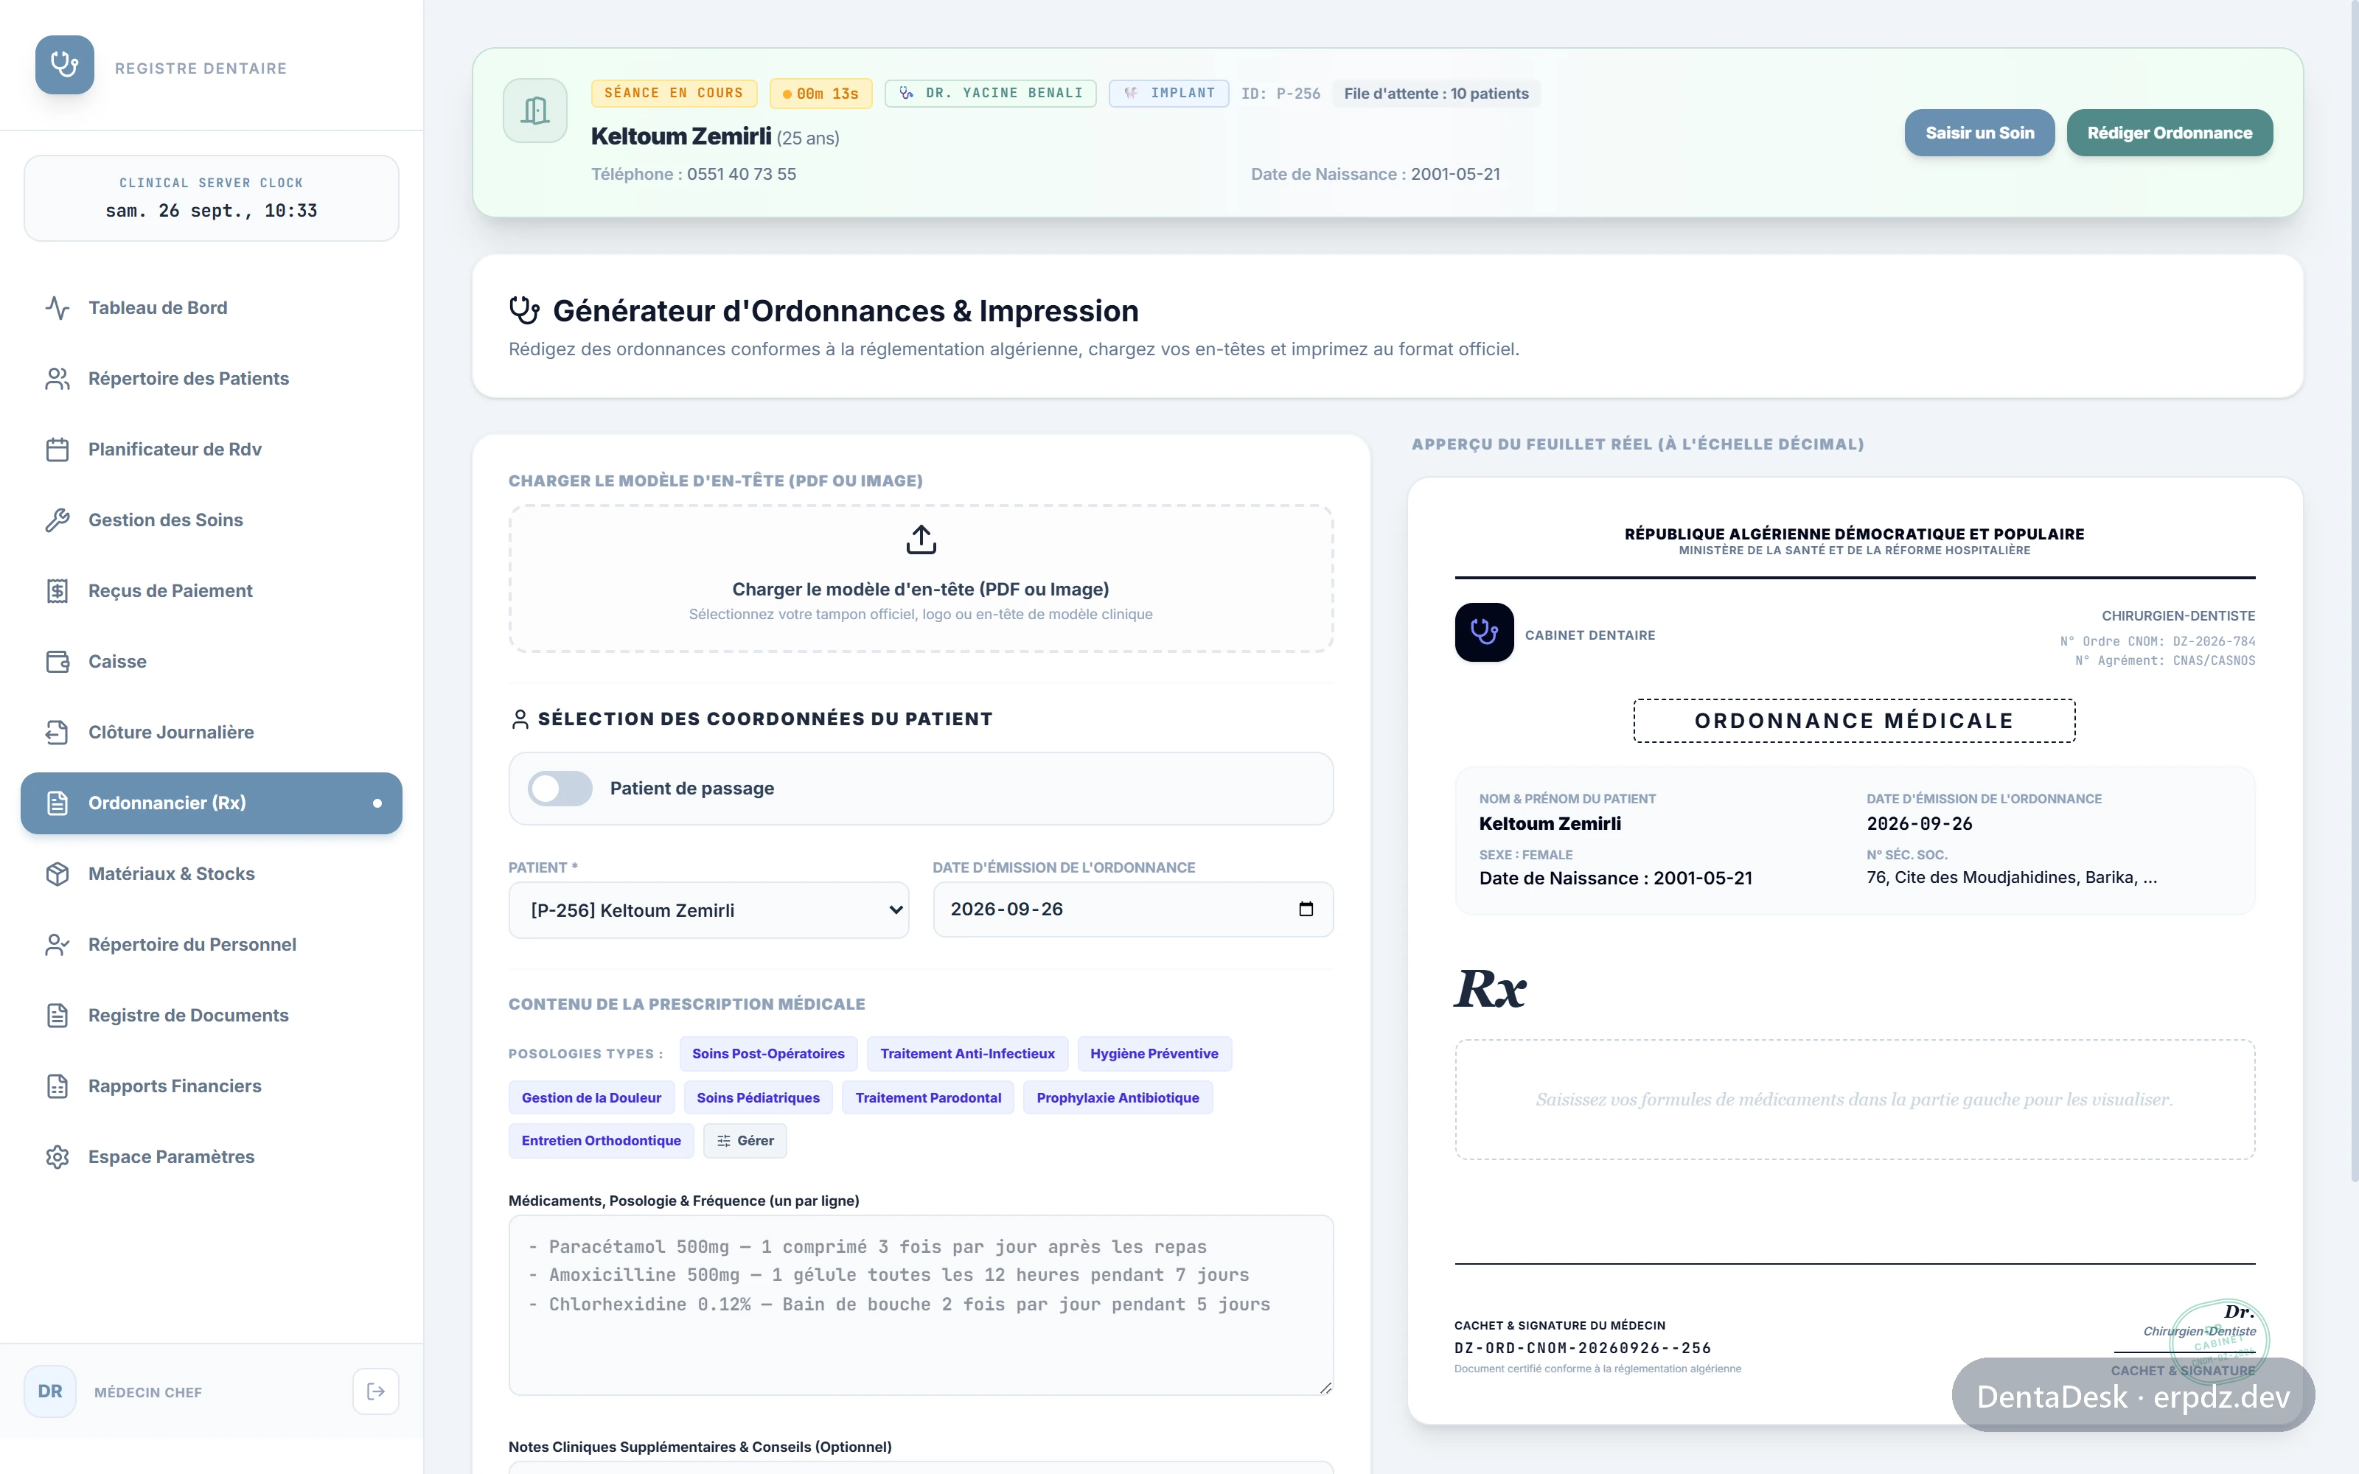Image resolution: width=2359 pixels, height=1474 pixels.
Task: Open the calendar picker icon in date field
Action: (1306, 909)
